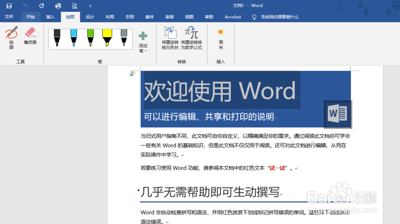Switch to the 审阅 (Review) tab
This screenshot has width=400, height=224.
pos(169,17)
